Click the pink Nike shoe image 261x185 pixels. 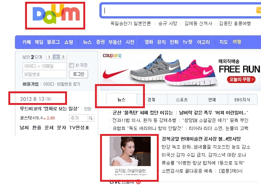(191, 73)
